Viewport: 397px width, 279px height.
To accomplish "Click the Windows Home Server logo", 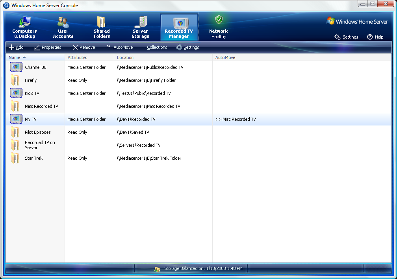I will 357,21.
